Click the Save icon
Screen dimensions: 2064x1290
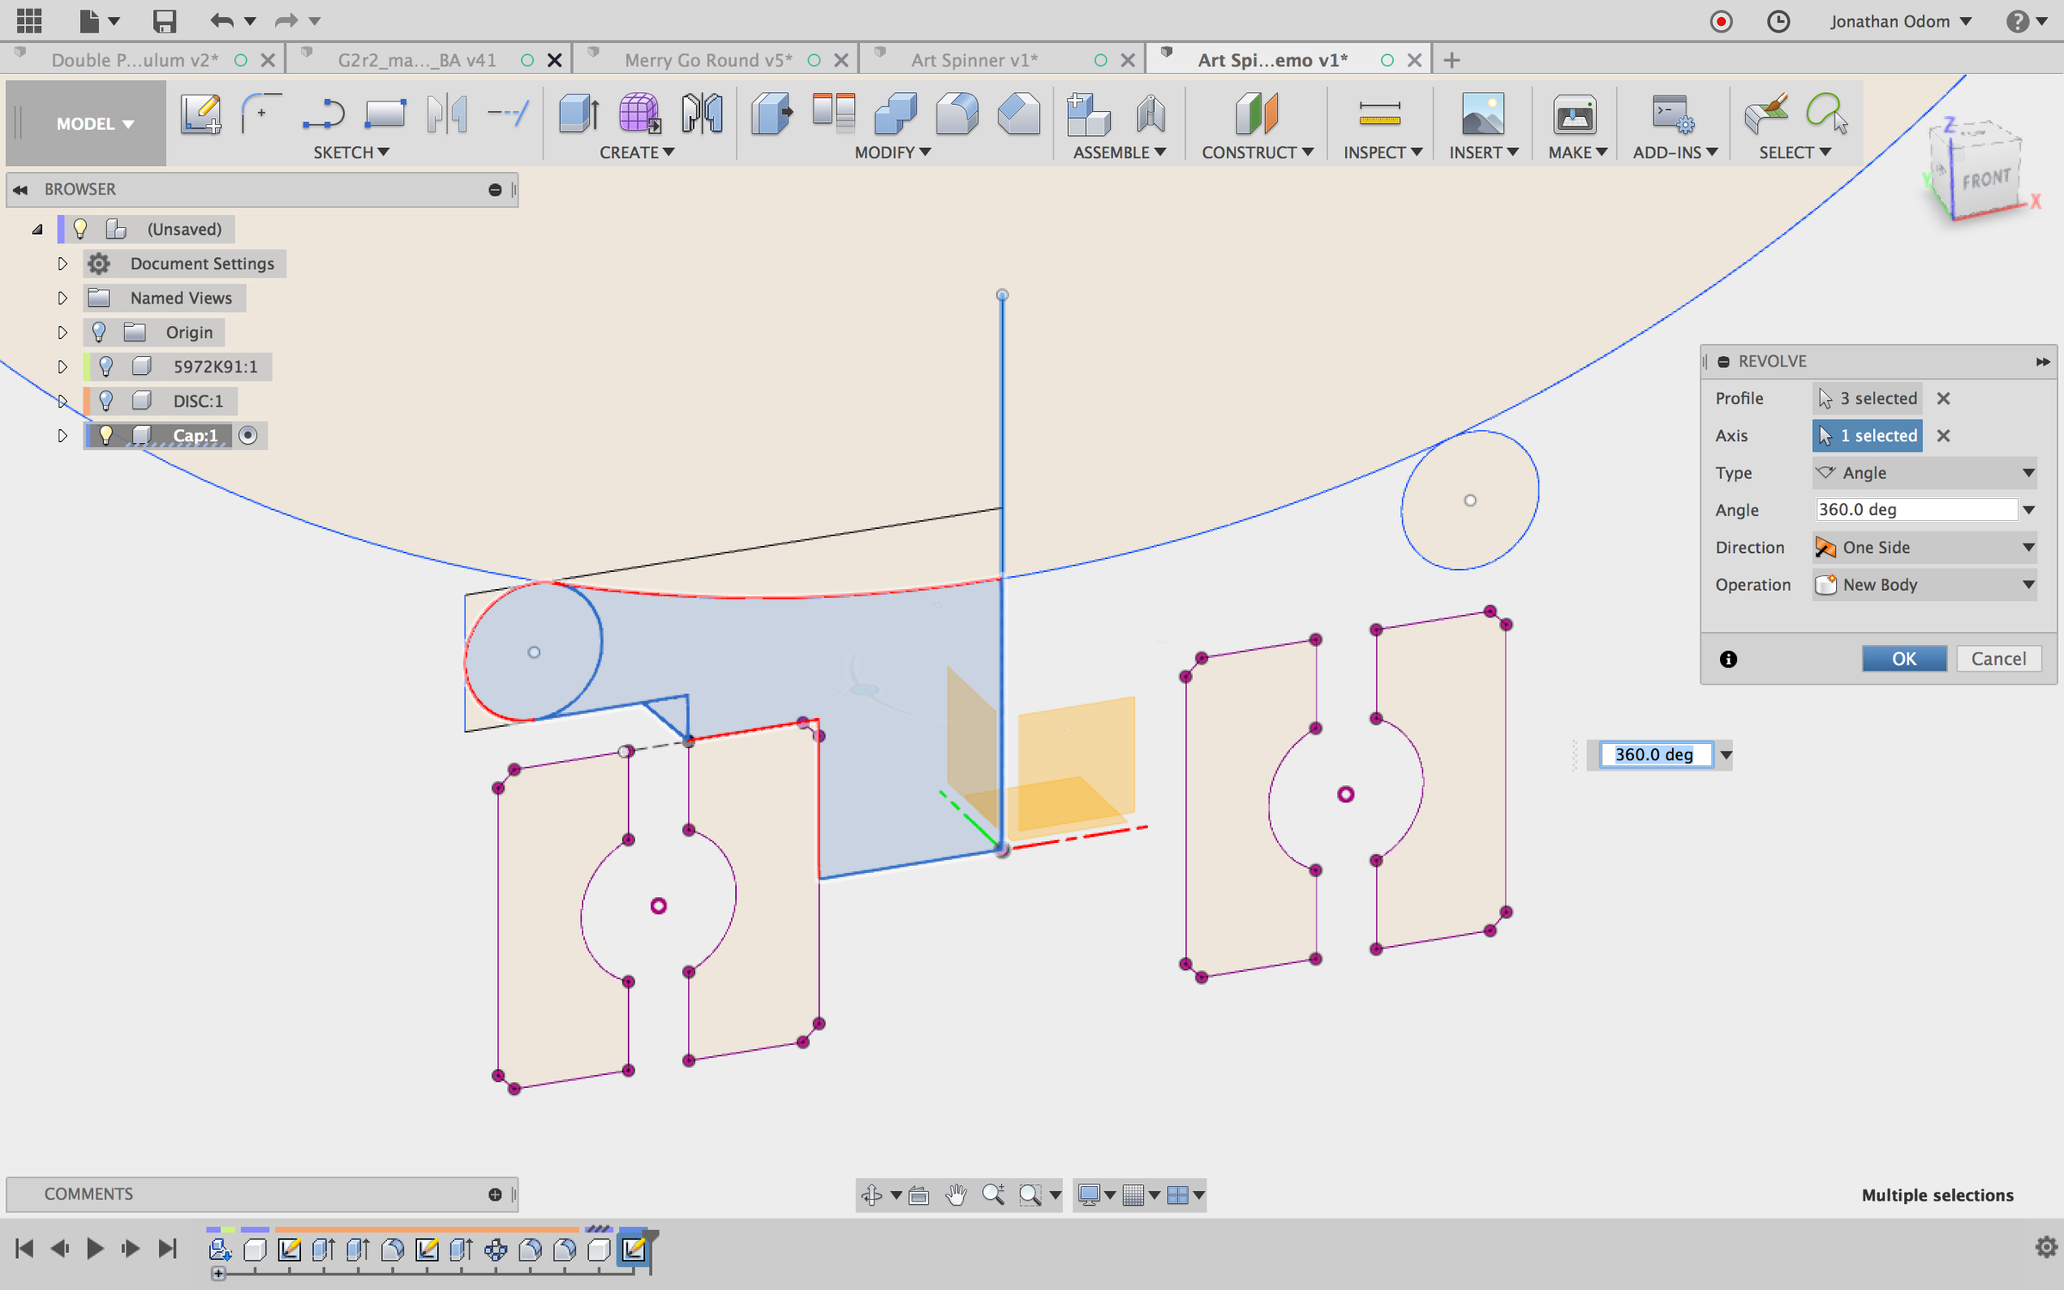(x=163, y=21)
